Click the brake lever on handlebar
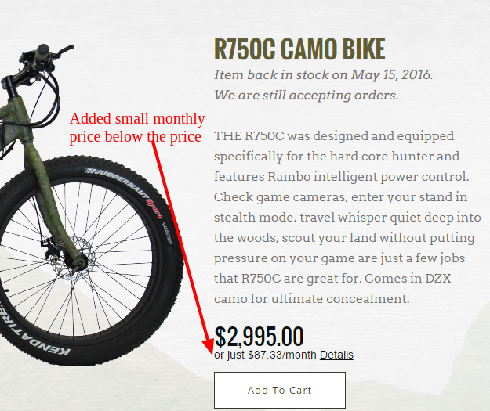The height and width of the screenshot is (411, 490). [66, 49]
